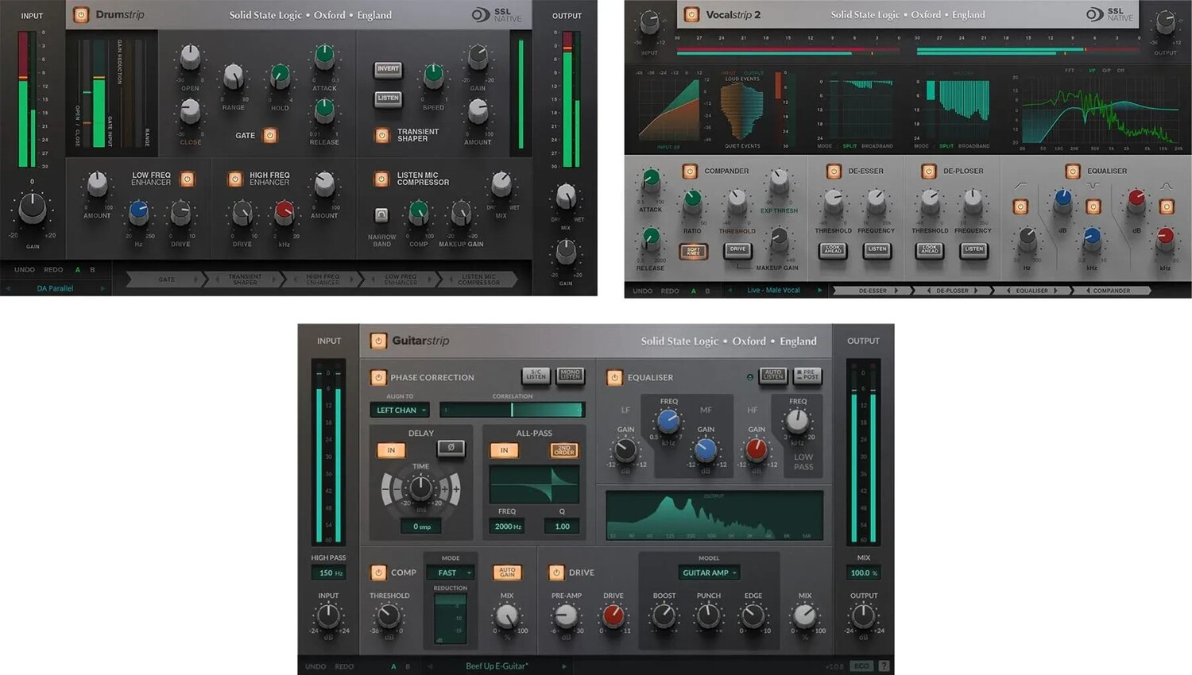Toggle Guitarstrip Phase Correction power button
This screenshot has width=1192, height=675.
coord(378,378)
